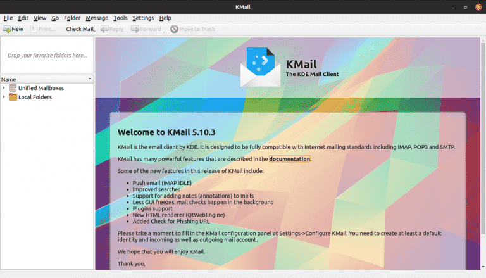The height and width of the screenshot is (278, 486).
Task: Click 'Support for adding notes' bullet text
Action: point(193,196)
